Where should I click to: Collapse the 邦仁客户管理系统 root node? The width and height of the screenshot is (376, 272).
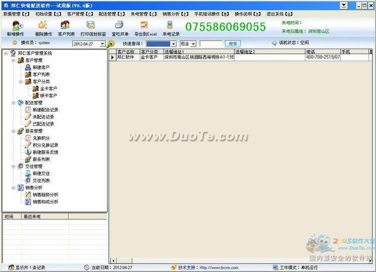click(6, 54)
